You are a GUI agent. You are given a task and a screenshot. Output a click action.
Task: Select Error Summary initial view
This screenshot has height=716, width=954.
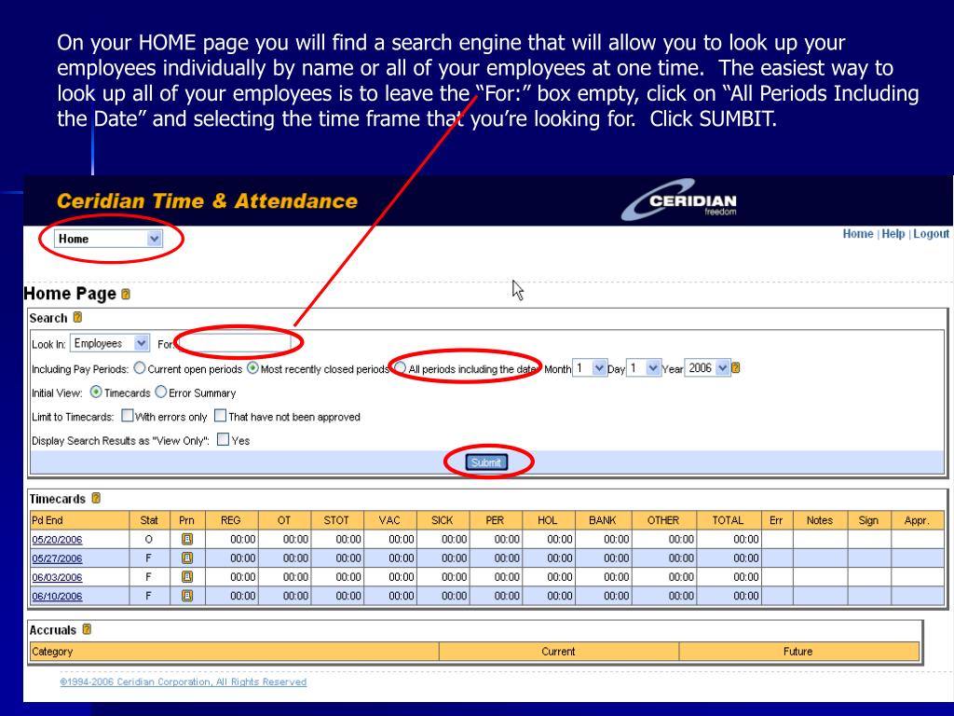click(x=160, y=392)
